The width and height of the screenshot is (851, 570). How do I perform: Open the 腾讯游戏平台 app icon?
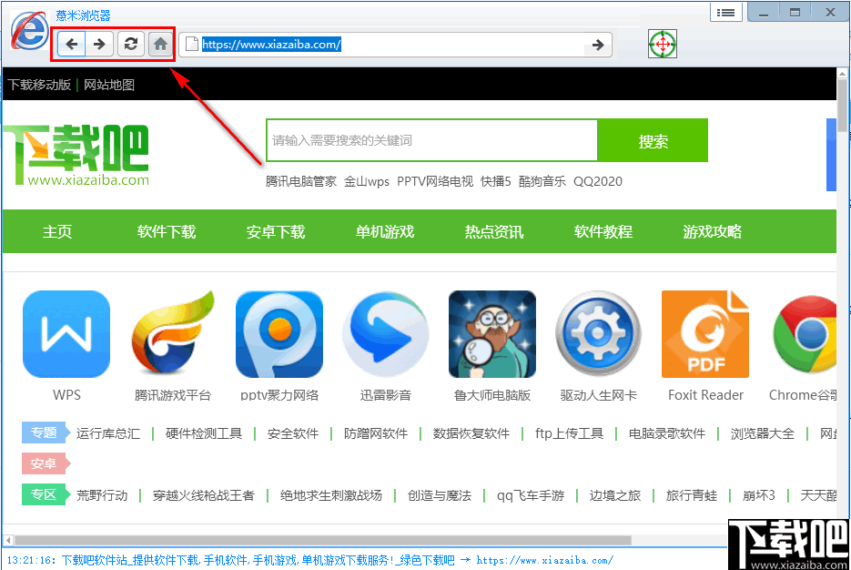coord(173,334)
